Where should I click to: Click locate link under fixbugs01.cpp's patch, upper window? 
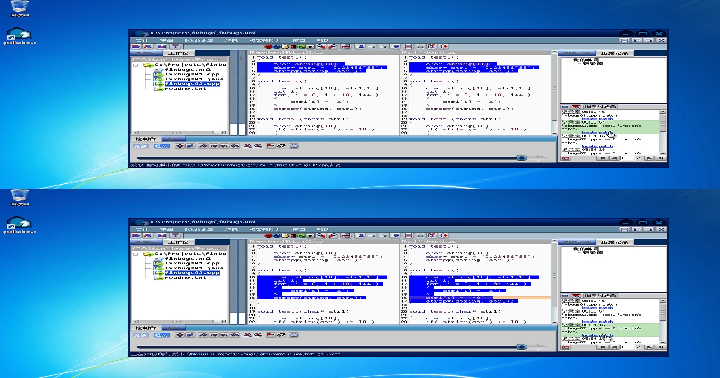[x=590, y=119]
